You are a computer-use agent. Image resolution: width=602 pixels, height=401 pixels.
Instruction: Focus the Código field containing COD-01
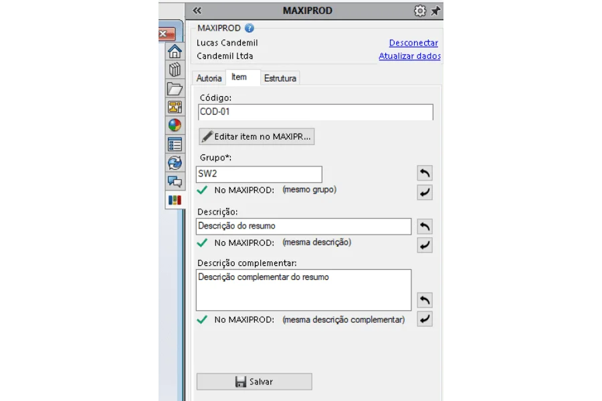click(x=316, y=112)
